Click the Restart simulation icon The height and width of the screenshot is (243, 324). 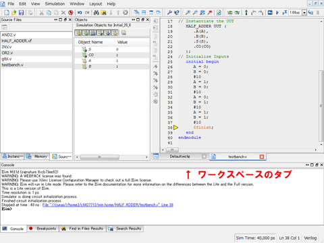[x=270, y=13]
